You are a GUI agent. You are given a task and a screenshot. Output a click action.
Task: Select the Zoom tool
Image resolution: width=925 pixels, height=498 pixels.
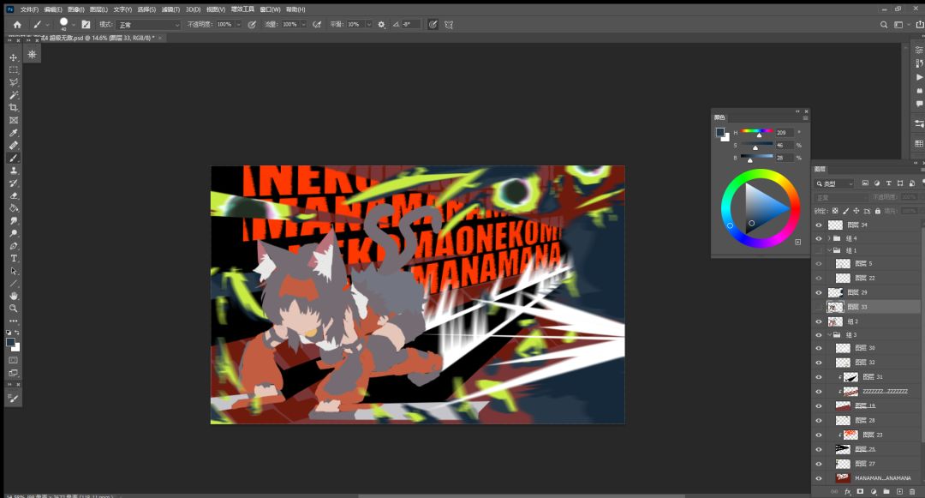[14, 308]
